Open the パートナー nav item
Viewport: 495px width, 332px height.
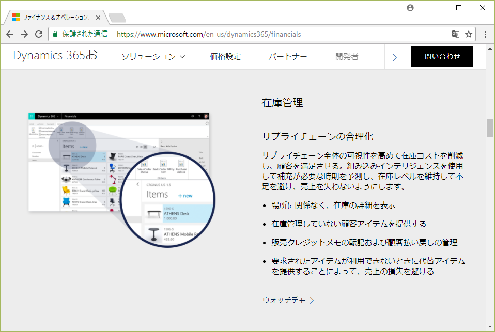click(288, 57)
